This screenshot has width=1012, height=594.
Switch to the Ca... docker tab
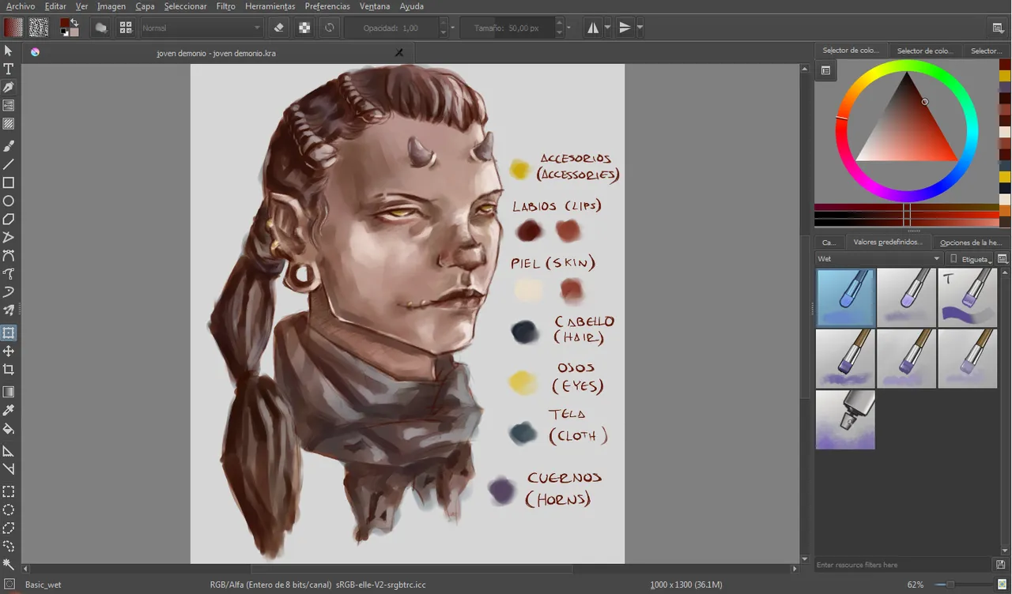pos(829,242)
